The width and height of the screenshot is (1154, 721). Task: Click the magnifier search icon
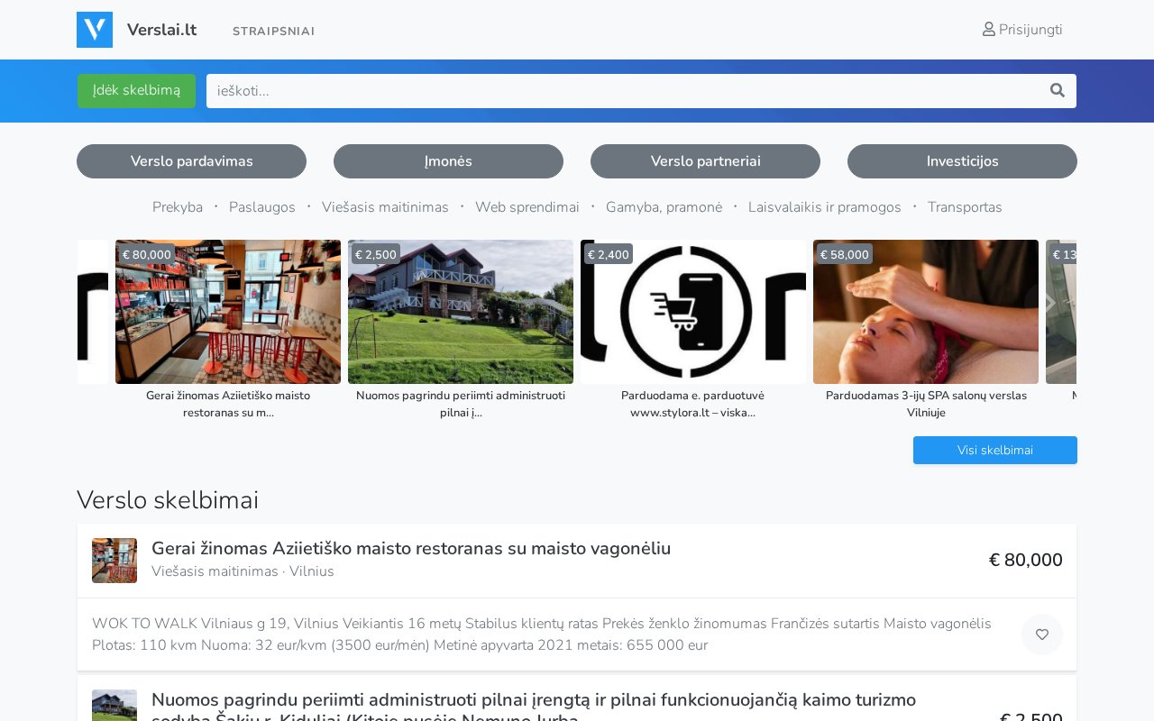(x=1058, y=90)
